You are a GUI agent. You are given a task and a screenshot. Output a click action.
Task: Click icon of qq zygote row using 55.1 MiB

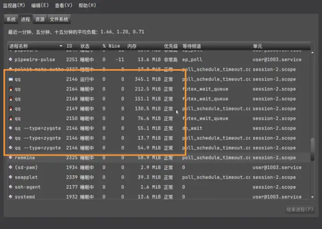[10, 128]
